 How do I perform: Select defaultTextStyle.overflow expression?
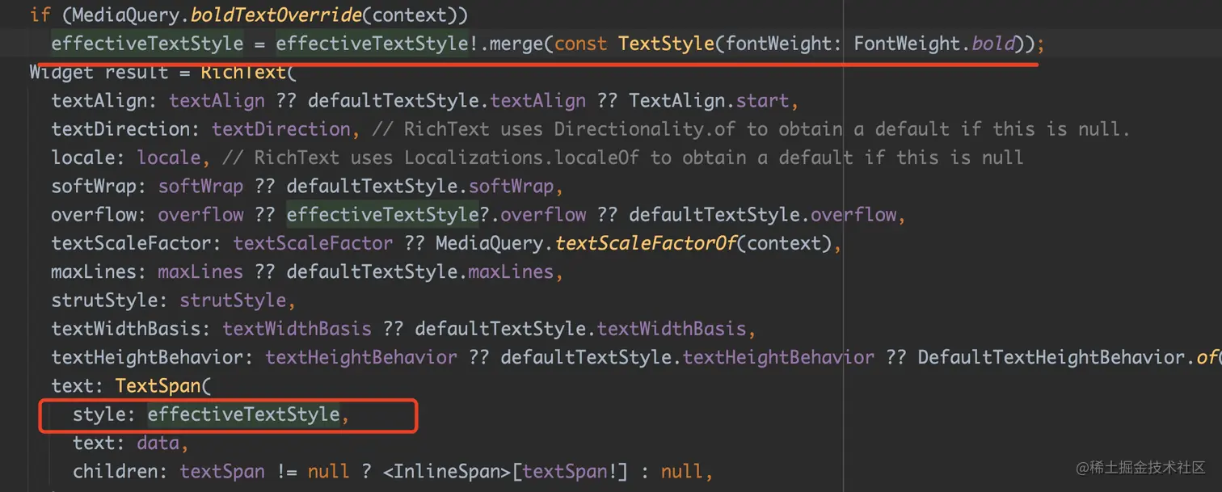click(763, 215)
